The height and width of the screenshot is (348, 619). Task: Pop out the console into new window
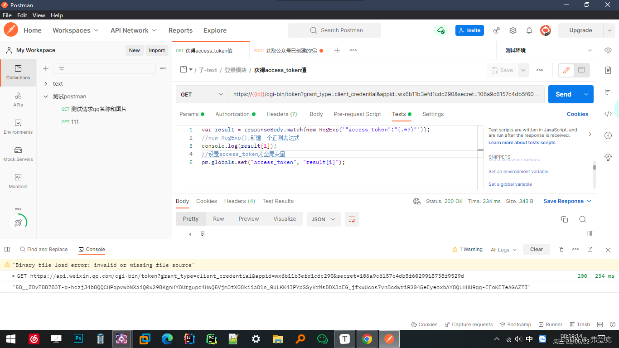point(590,249)
